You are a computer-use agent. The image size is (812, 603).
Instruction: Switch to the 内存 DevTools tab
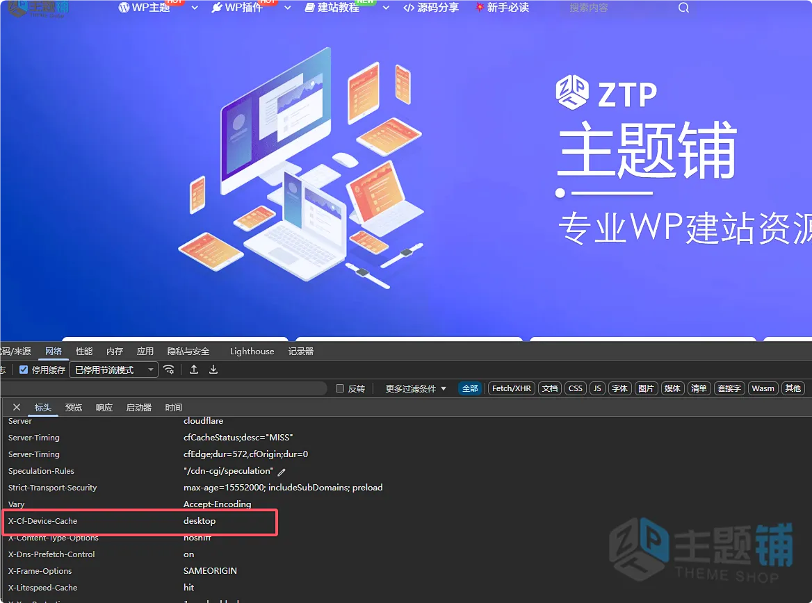coord(115,351)
